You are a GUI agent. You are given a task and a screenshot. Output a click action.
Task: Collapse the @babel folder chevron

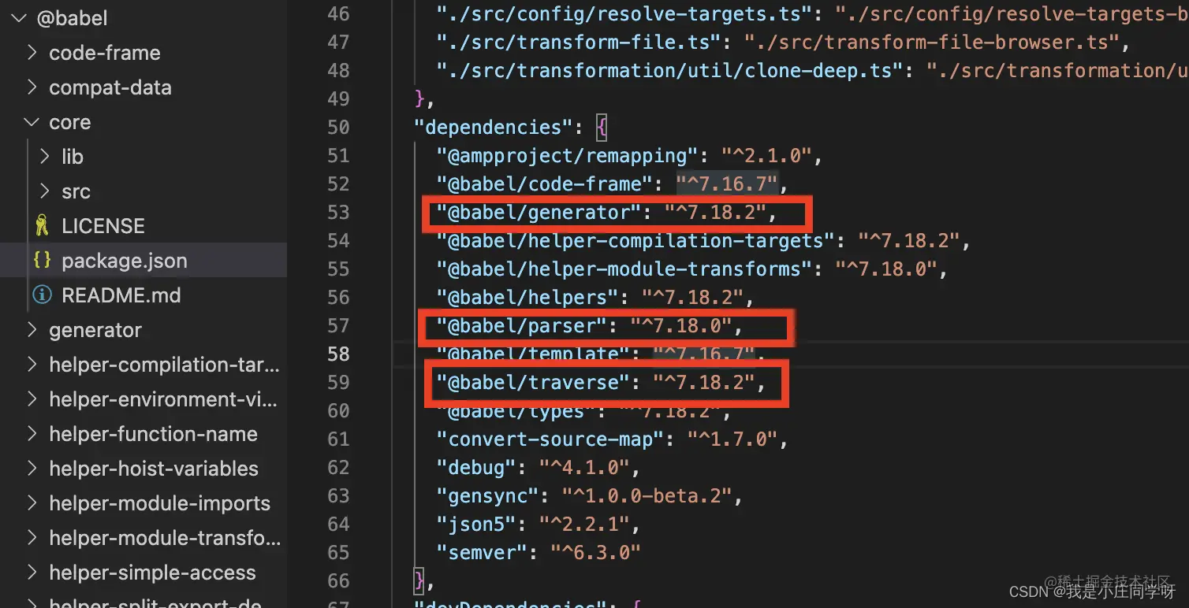[19, 18]
